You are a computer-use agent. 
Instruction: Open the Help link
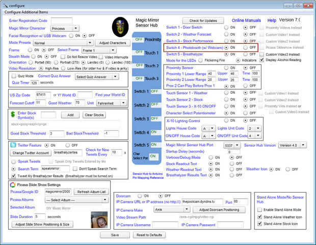pos(272,20)
